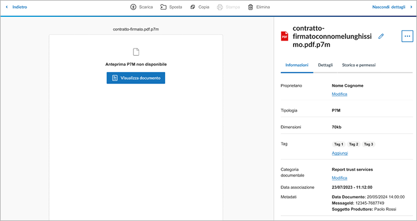
Task: Click the Indietro left chevron
Action: click(7, 7)
